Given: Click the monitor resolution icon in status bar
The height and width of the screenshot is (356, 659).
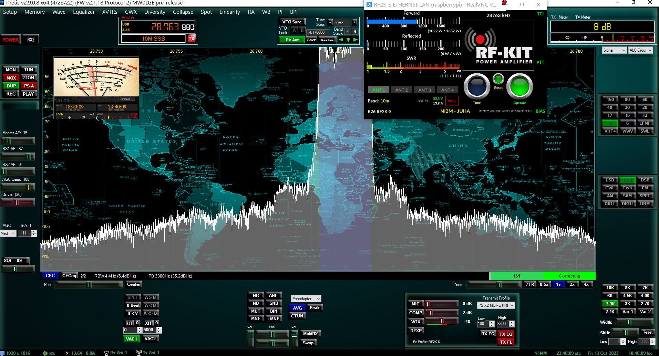Looking at the screenshot, I should click(x=2, y=353).
